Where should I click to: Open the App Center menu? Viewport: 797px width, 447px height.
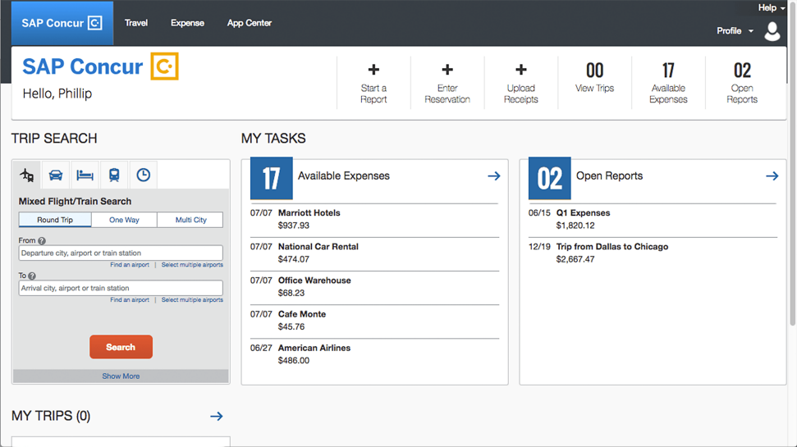click(249, 23)
